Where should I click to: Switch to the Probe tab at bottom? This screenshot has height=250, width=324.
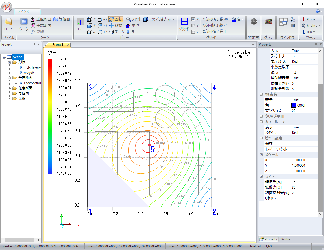(x=285, y=239)
